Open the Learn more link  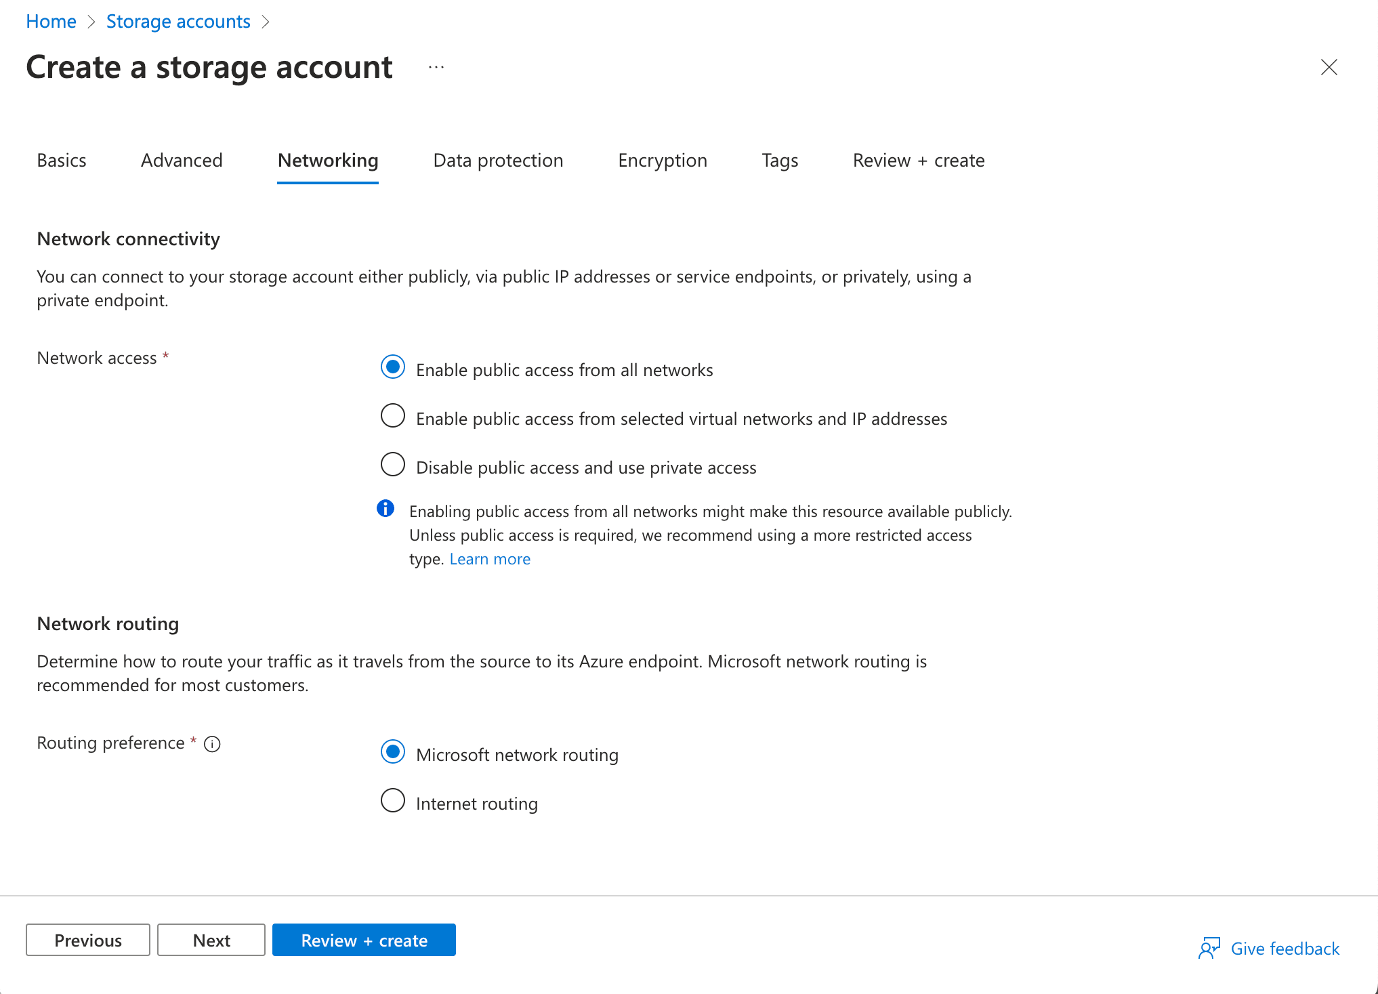pos(489,558)
